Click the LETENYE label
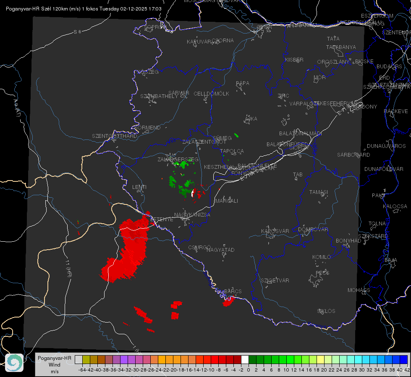 tap(162, 219)
